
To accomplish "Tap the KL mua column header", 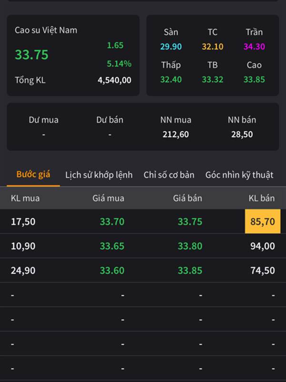I will click(x=25, y=198).
